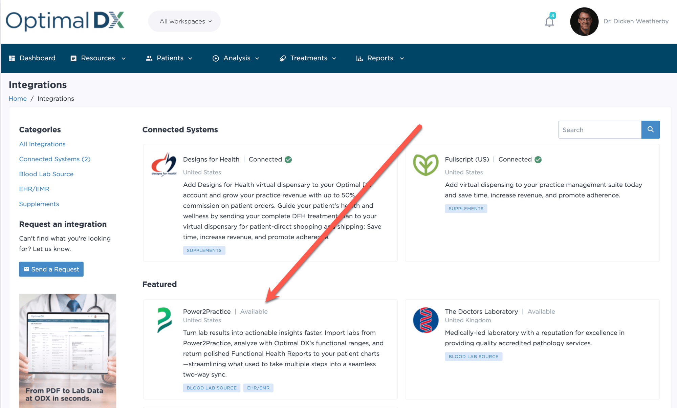Click the Fullscript connected checkmark
The image size is (677, 408).
(538, 160)
